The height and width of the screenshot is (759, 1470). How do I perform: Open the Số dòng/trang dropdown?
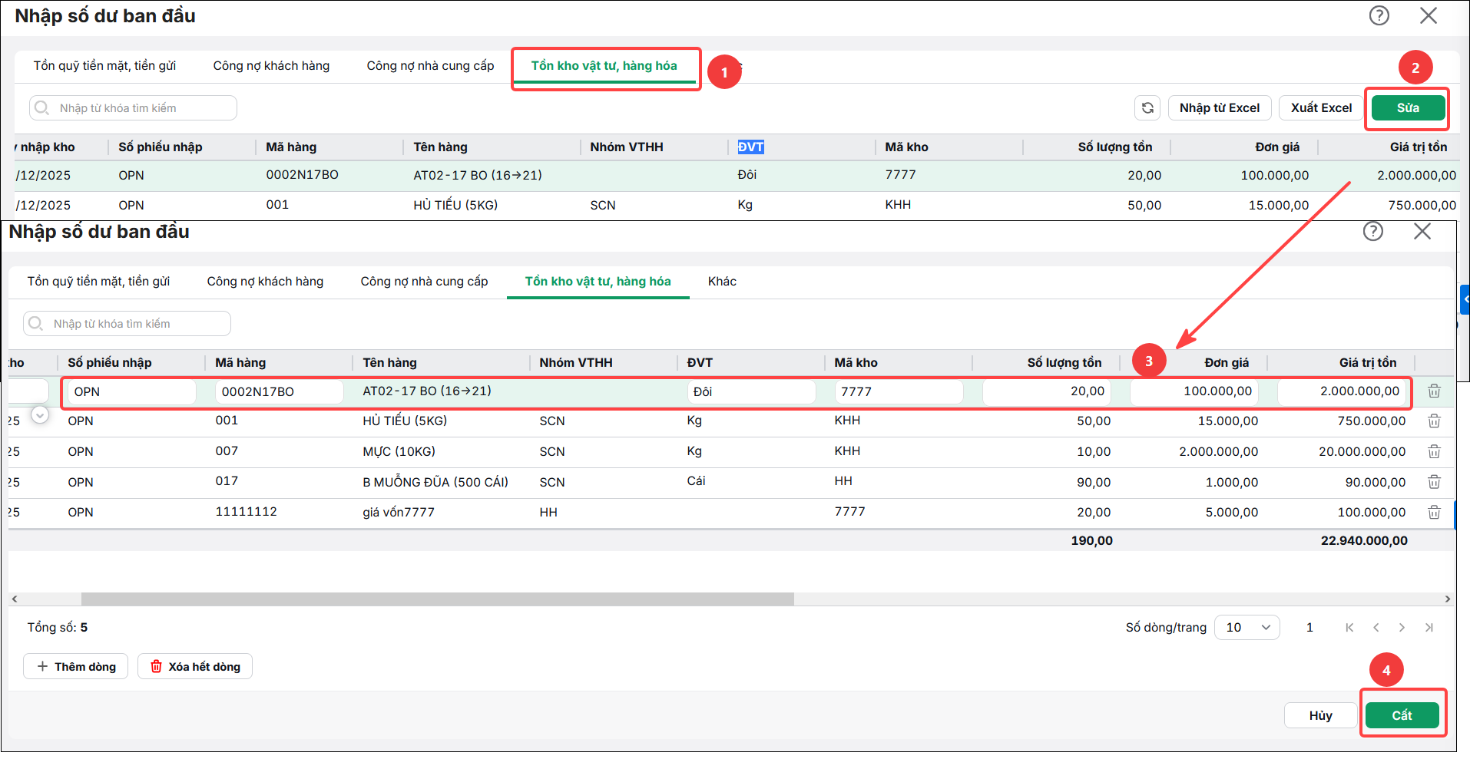click(1247, 628)
